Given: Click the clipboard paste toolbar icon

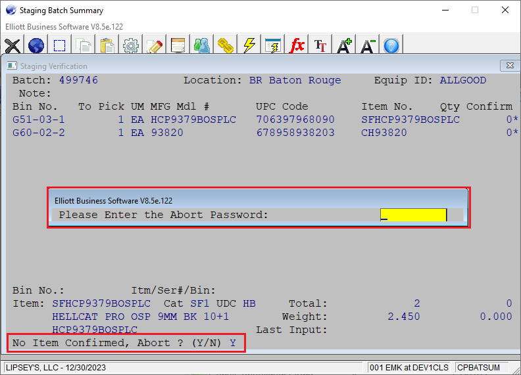Looking at the screenshot, I should [x=107, y=45].
